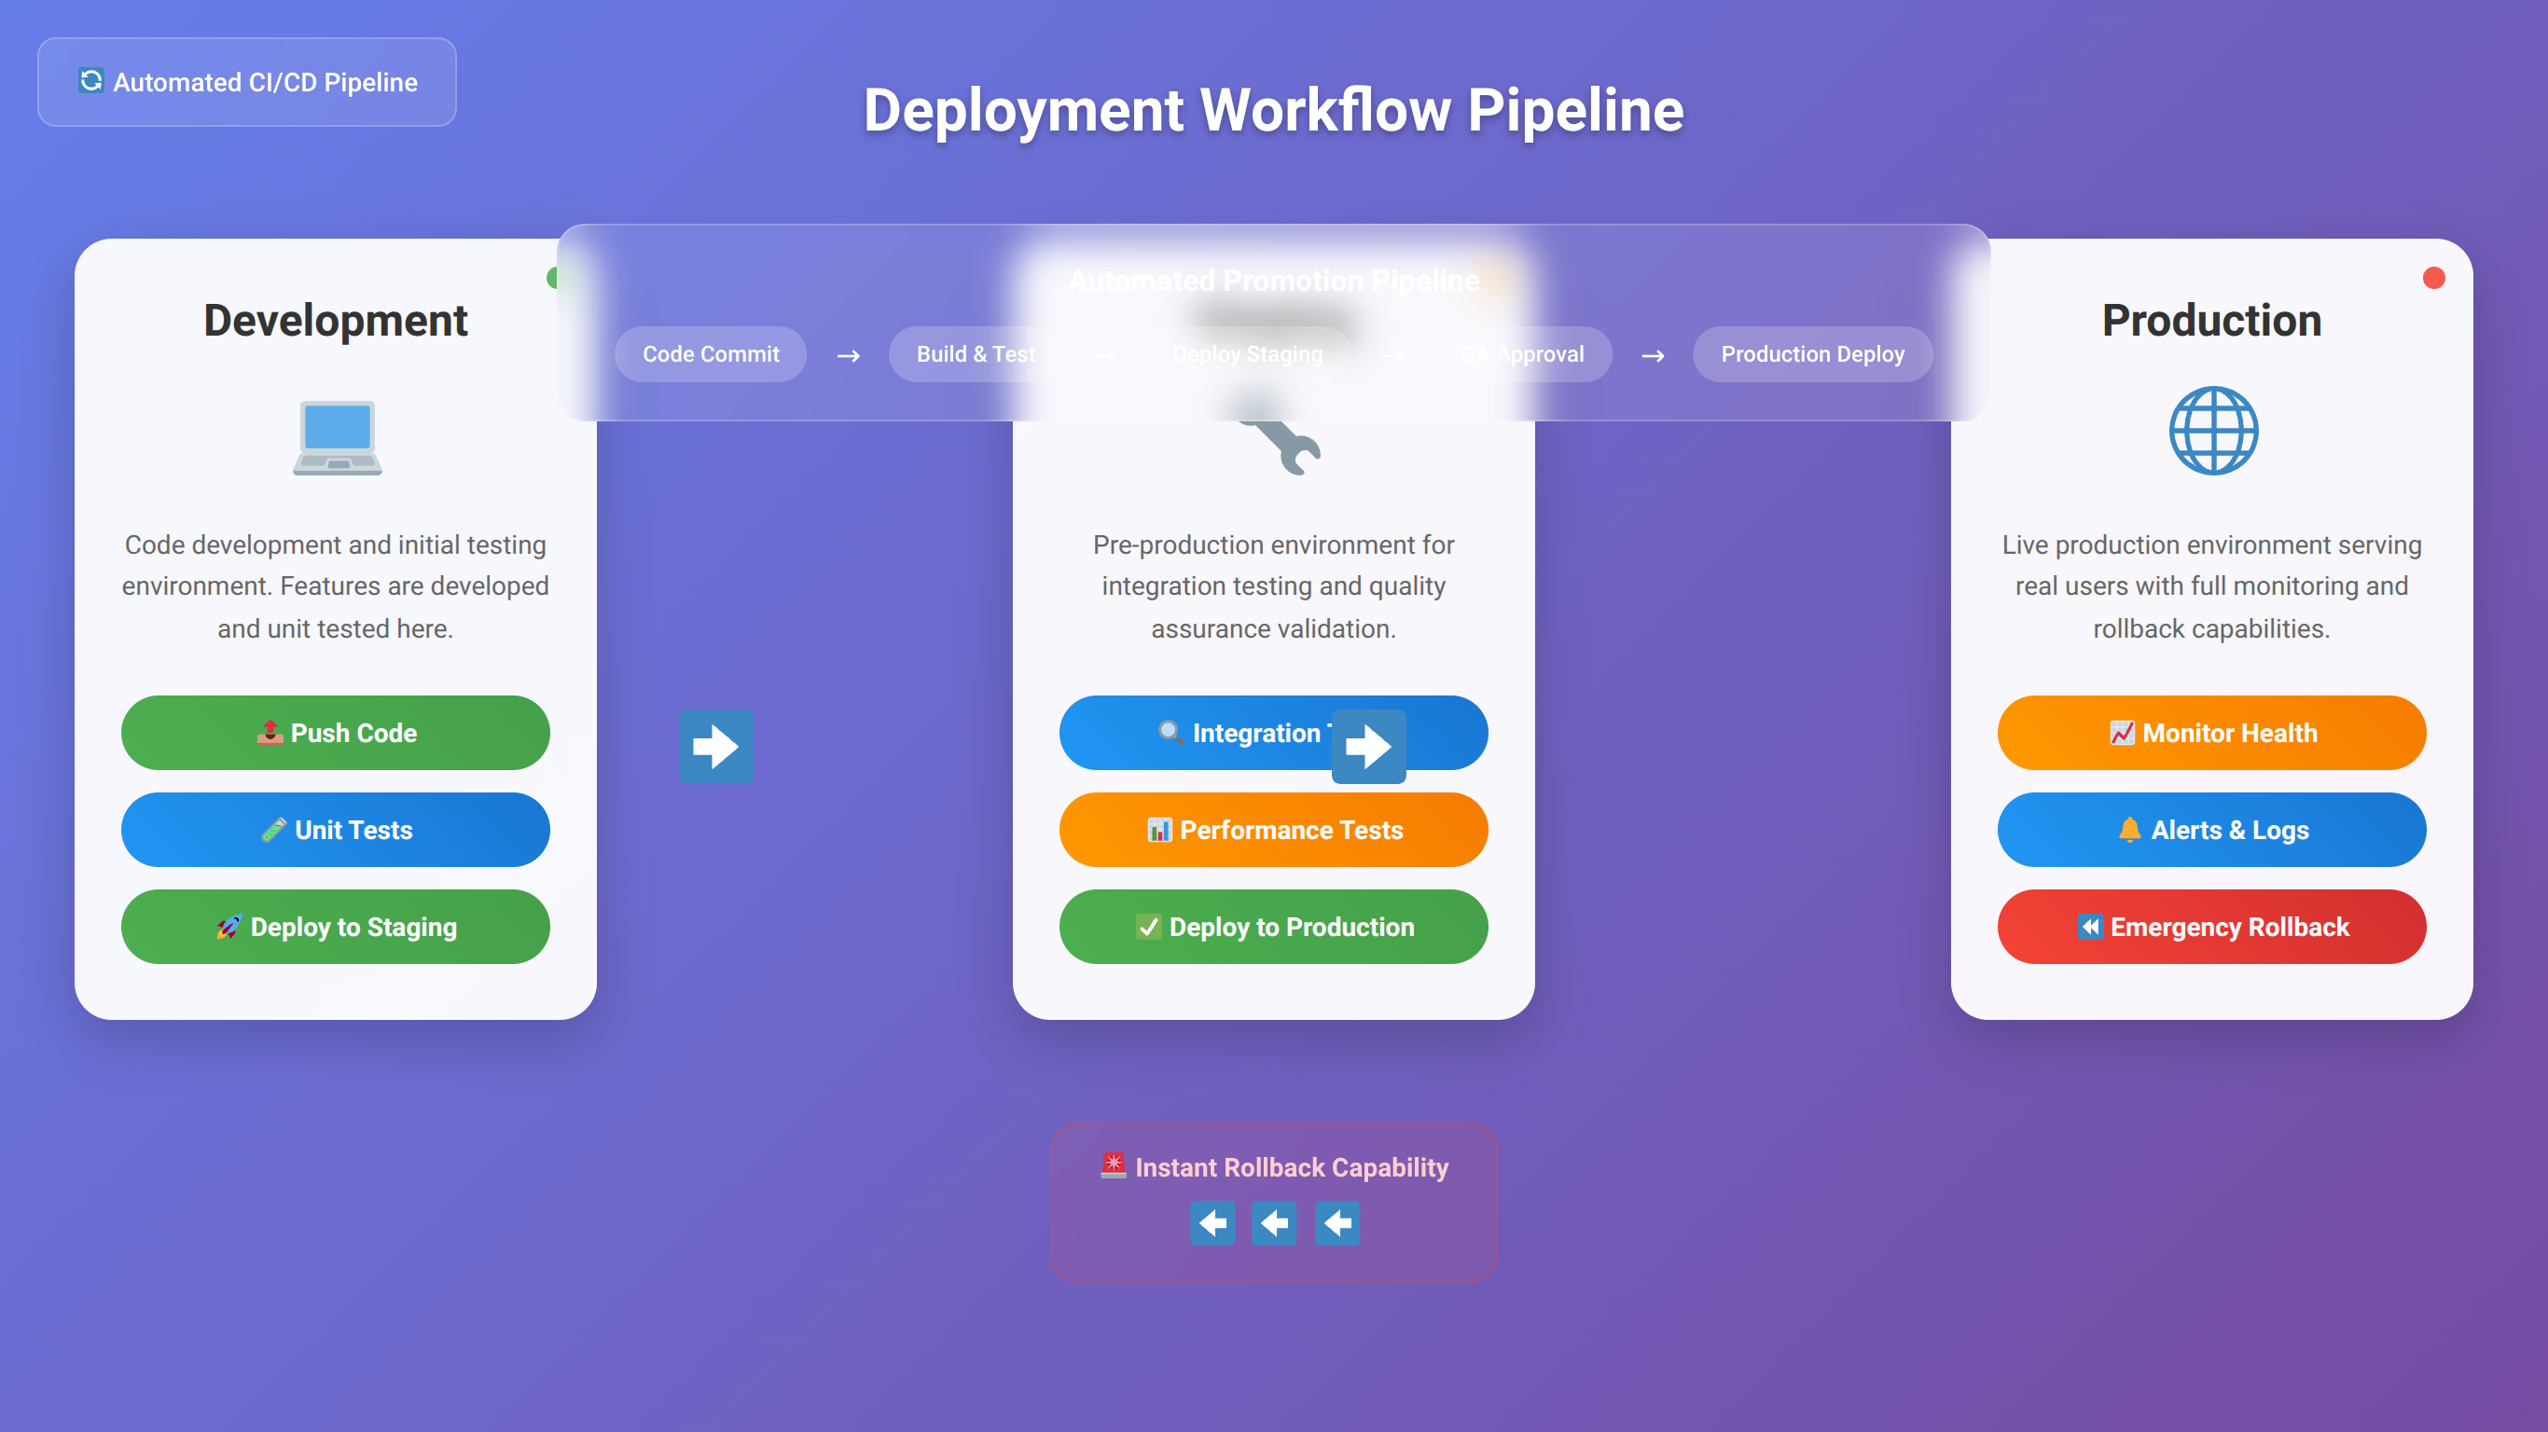Click the right arrow between Development and Staging
Screen dimensions: 2548x1432
point(715,746)
